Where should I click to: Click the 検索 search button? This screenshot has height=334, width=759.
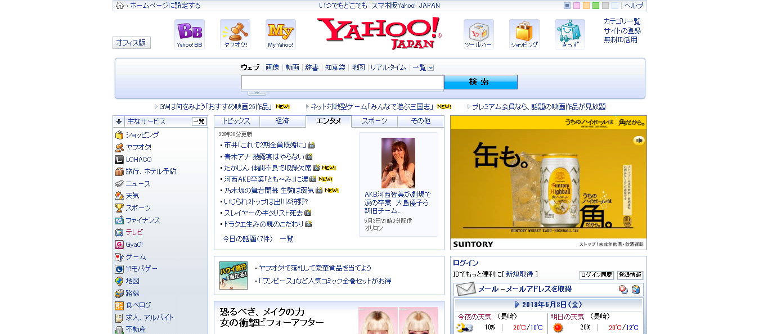pos(480,82)
